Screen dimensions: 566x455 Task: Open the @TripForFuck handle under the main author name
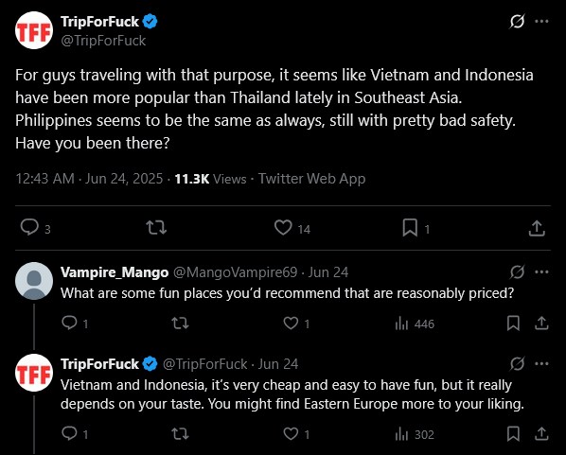[103, 41]
